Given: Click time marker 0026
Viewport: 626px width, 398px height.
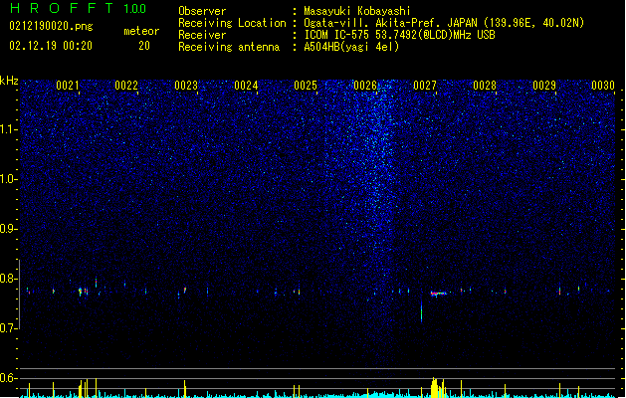Looking at the screenshot, I should click(365, 86).
